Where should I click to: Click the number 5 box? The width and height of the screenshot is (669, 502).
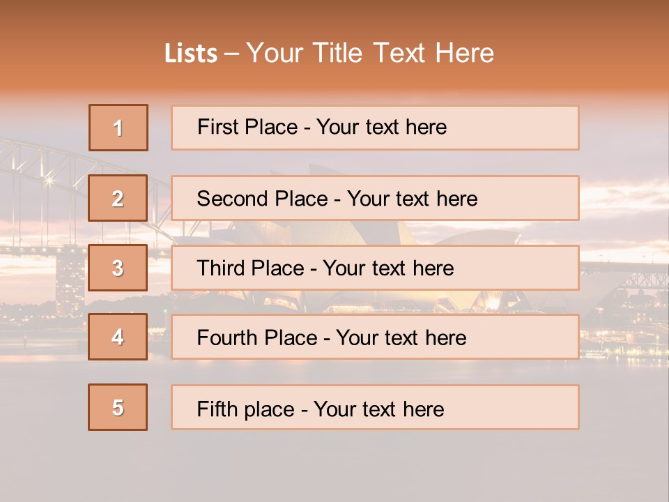(118, 407)
